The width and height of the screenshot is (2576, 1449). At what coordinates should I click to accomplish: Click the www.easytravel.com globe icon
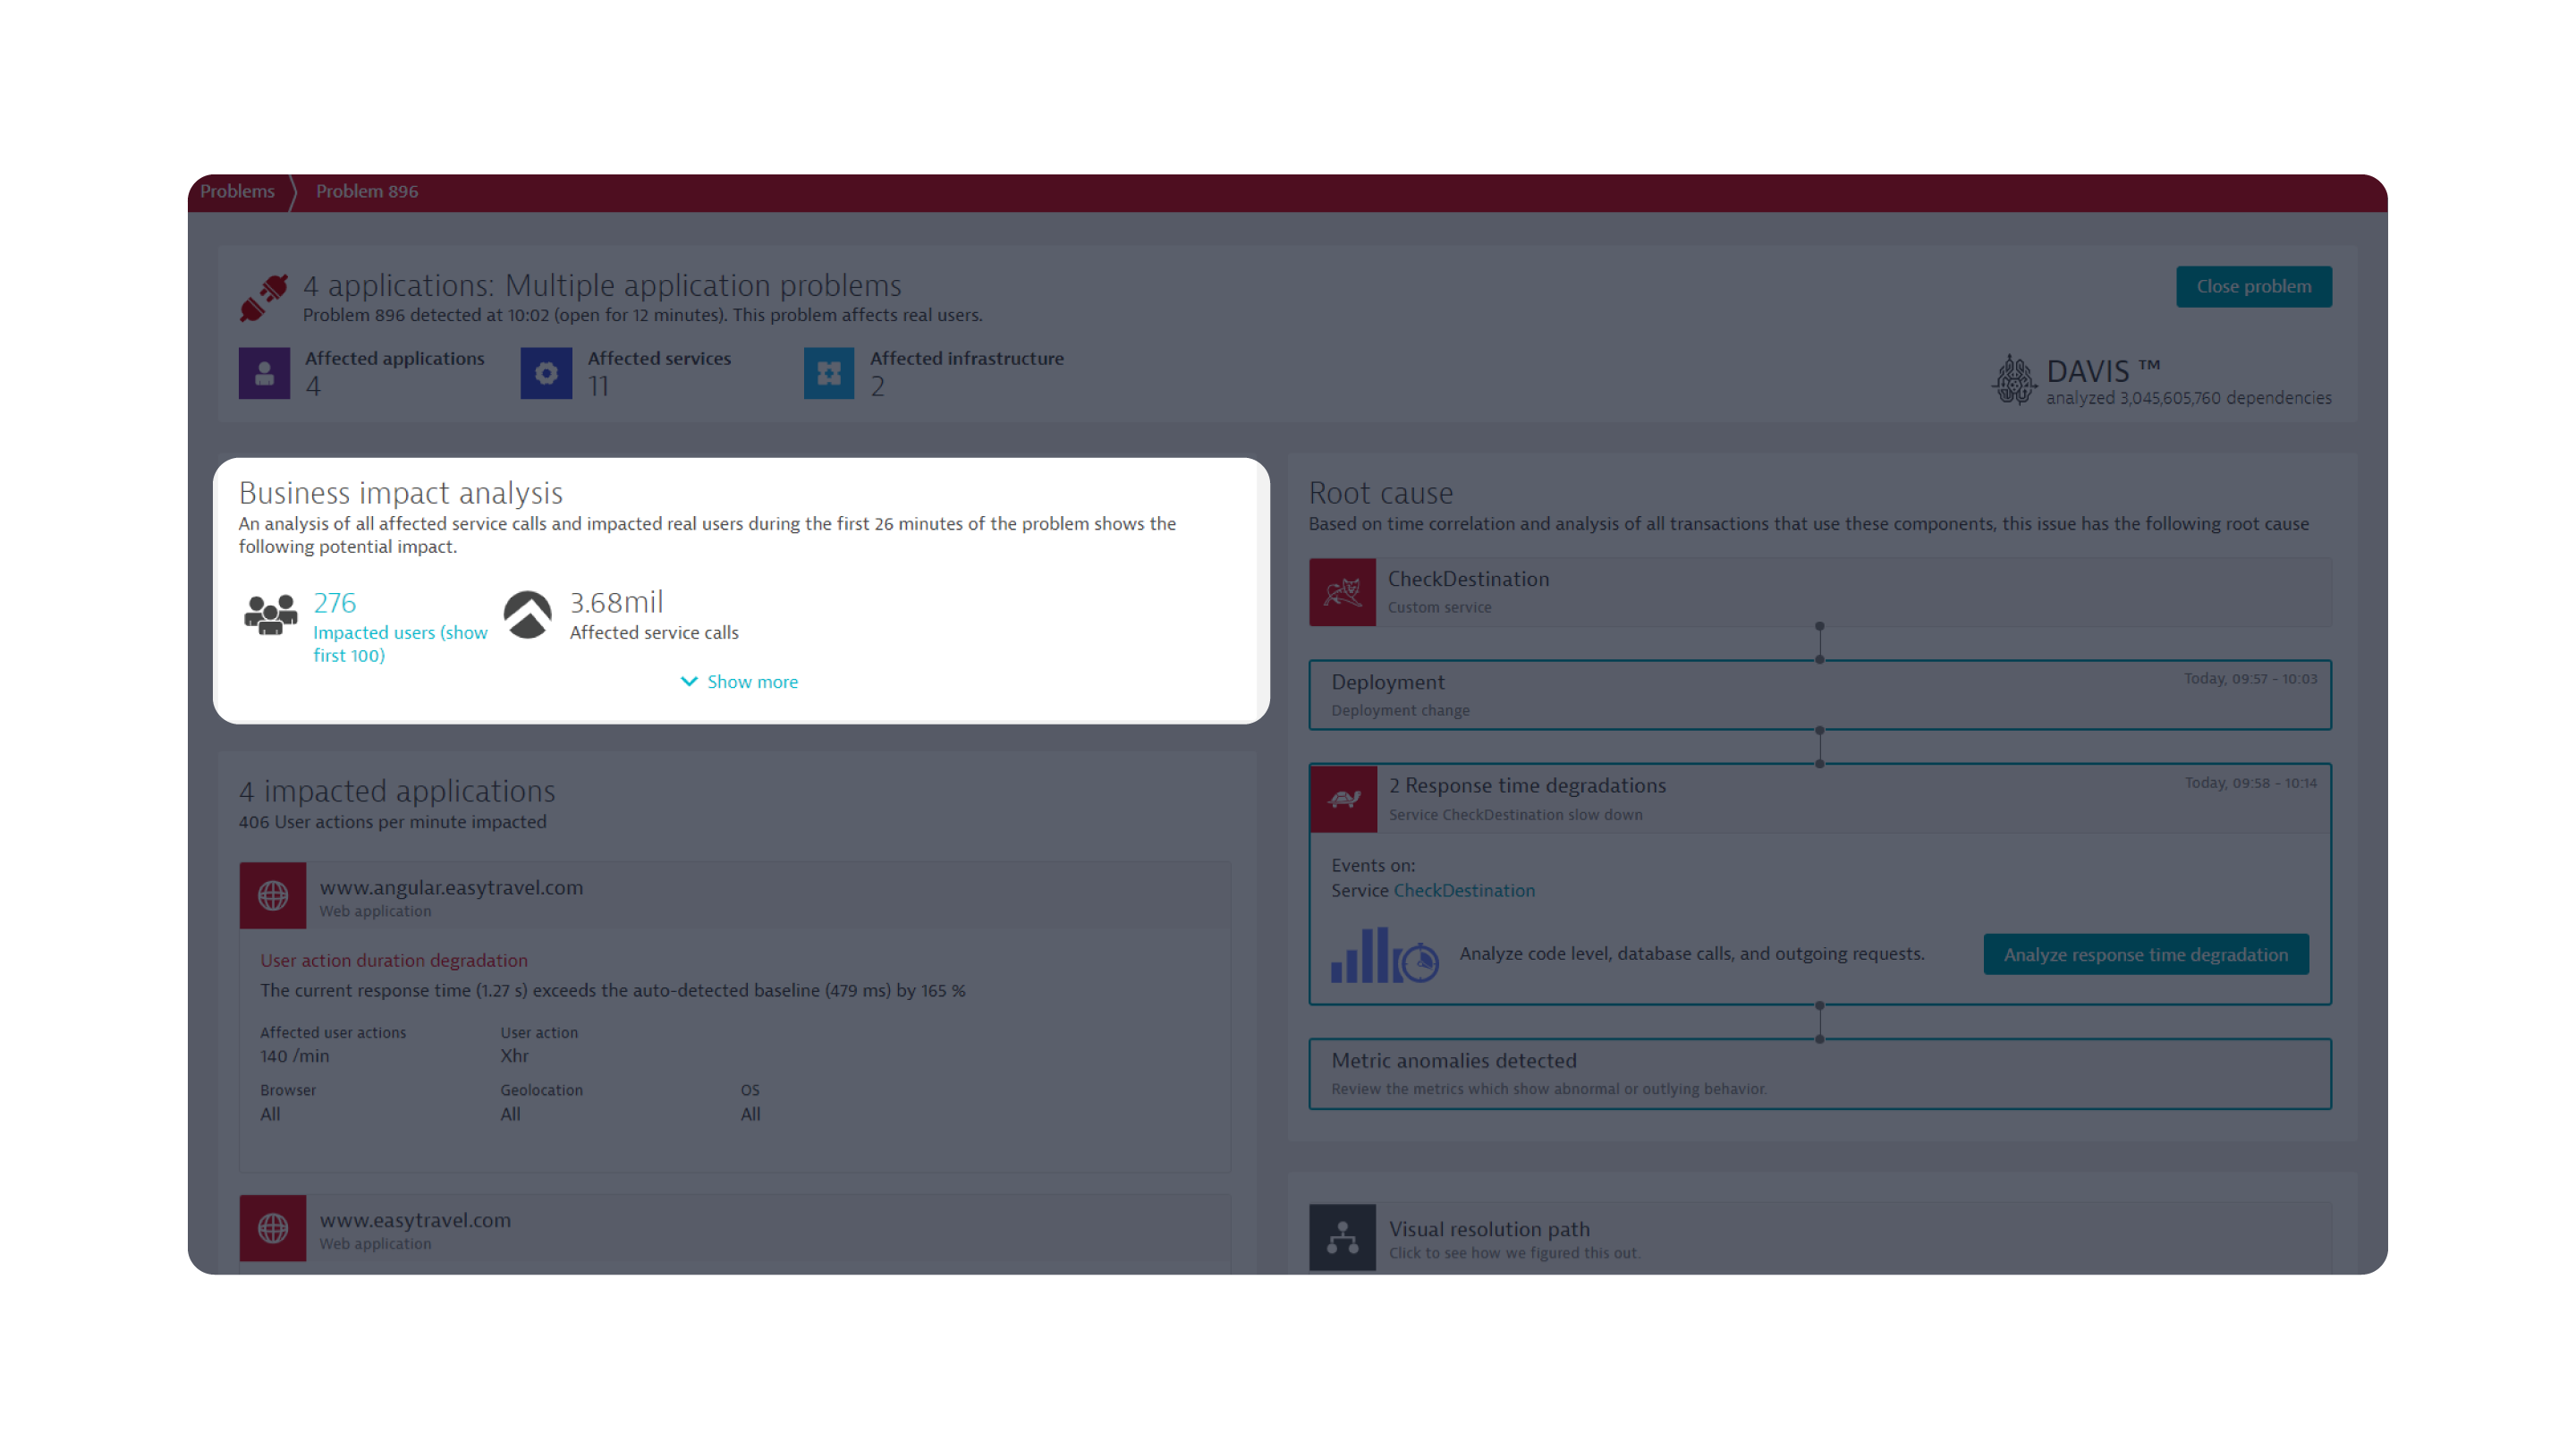click(273, 1227)
